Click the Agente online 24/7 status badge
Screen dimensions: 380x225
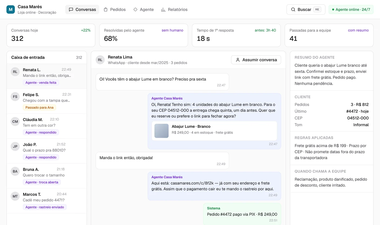point(351,9)
